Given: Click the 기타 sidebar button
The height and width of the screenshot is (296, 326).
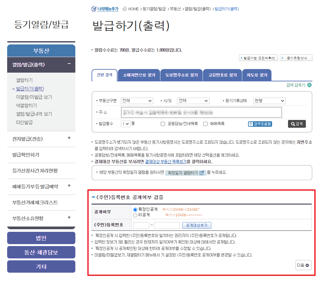Looking at the screenshot, I should 41,266.
